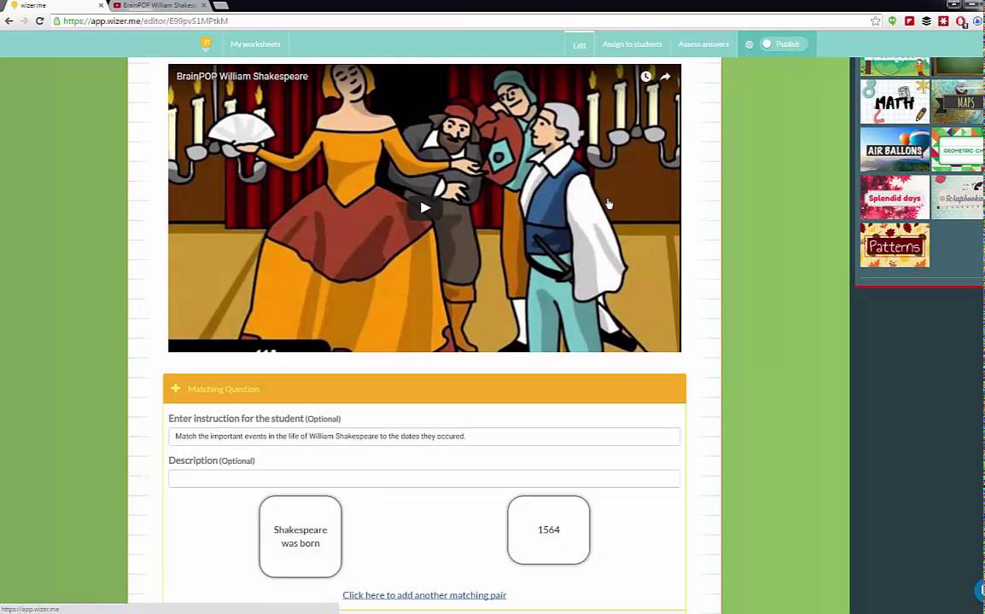Switch to the BrainPOP William Shakespeare browser tab

pyautogui.click(x=160, y=5)
